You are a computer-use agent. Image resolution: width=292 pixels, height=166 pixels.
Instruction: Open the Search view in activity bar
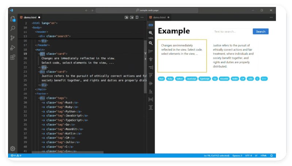pyautogui.click(x=13, y=28)
